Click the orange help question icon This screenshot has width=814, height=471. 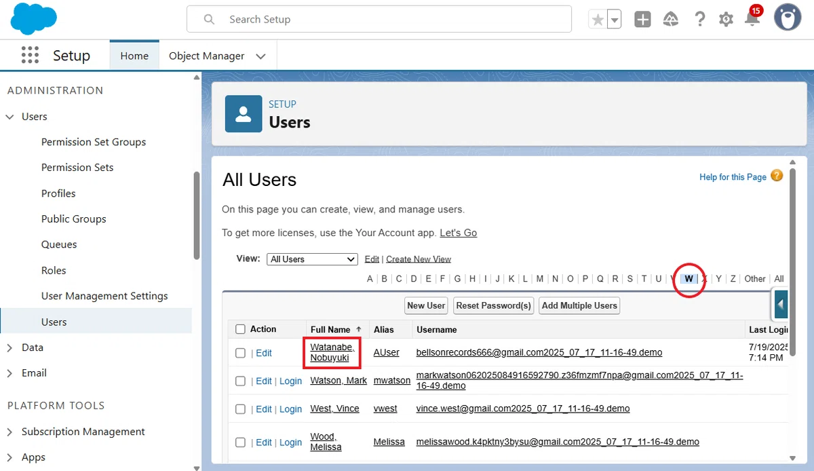777,176
